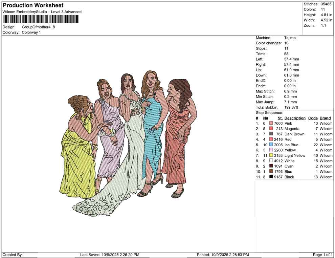
Task: Click the Colorway 1 value
Action: 31,33
